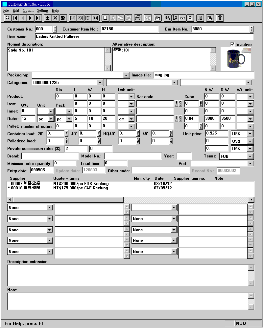Click the CALC button beside the Item Cube field
The height and width of the screenshot is (328, 263).
pyautogui.click(x=201, y=104)
